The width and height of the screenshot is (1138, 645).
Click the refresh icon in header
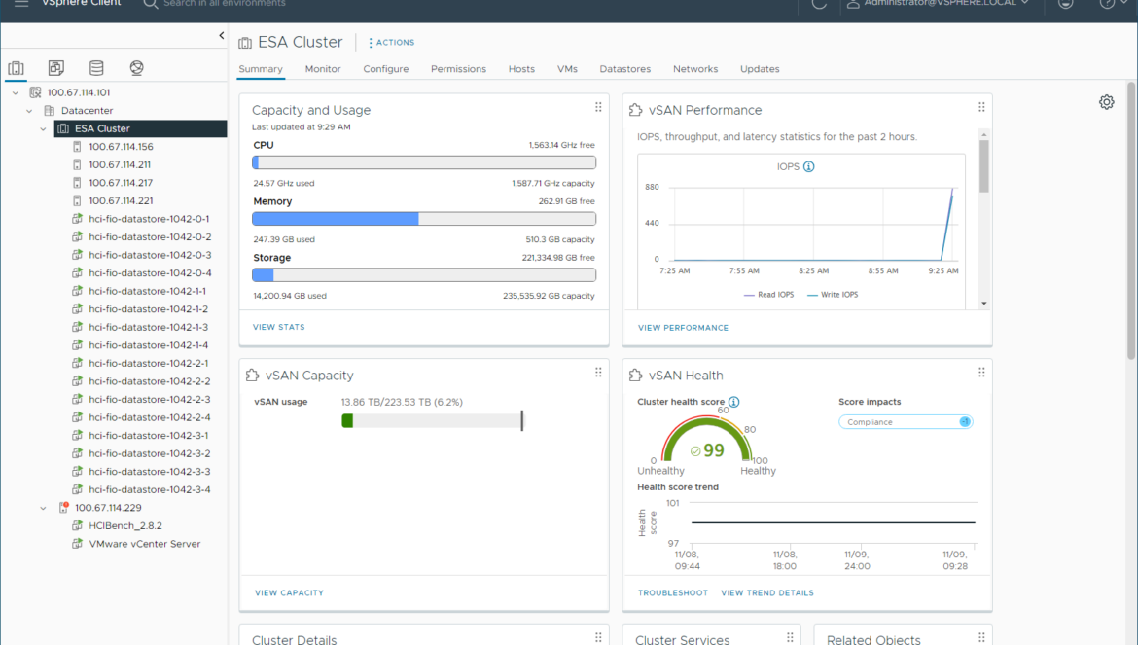pos(819,4)
